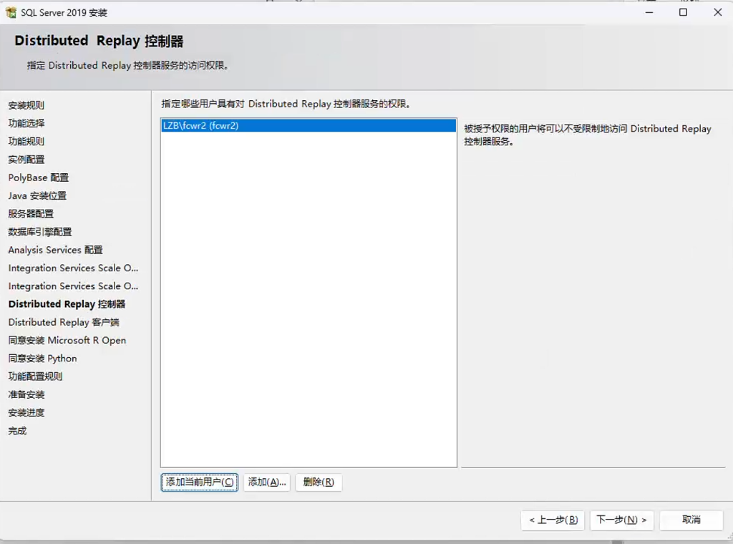Open the 添加(A)... user dialog

pyautogui.click(x=267, y=482)
